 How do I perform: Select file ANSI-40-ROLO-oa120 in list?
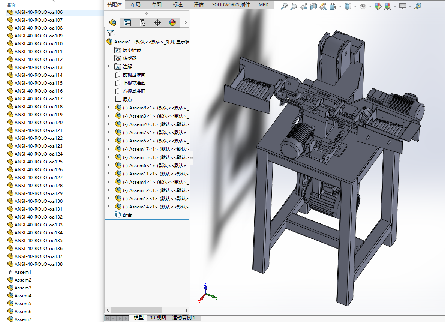click(38, 122)
